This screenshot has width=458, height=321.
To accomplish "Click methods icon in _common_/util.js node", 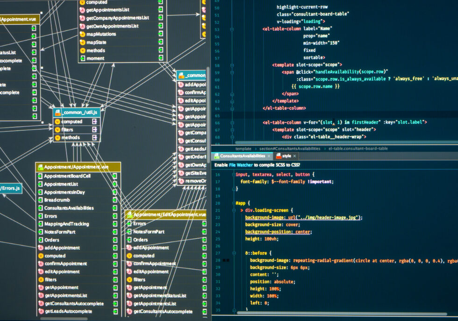I will tap(57, 137).
